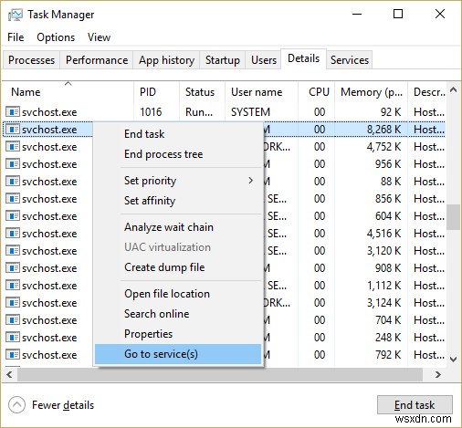Click the Fewer details label
462x428 pixels.
[63, 405]
